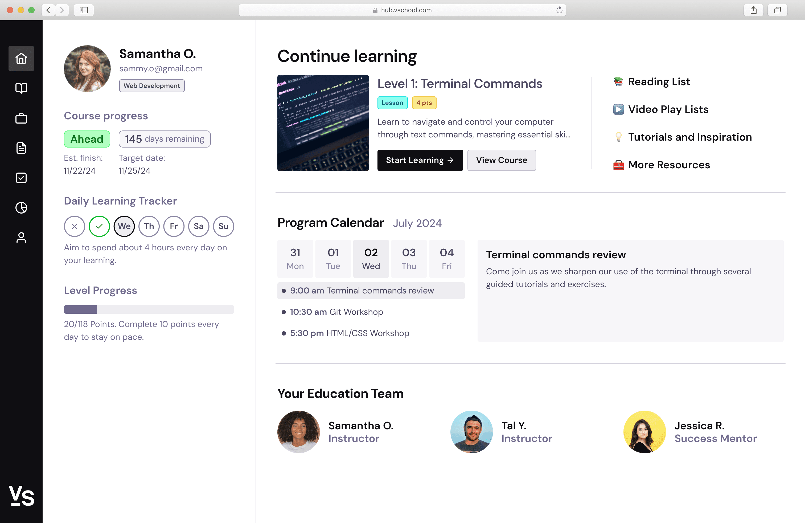Expand the 5:30 pm HTML/CSS Workshop event
Viewport: 805px width, 523px height.
(350, 333)
